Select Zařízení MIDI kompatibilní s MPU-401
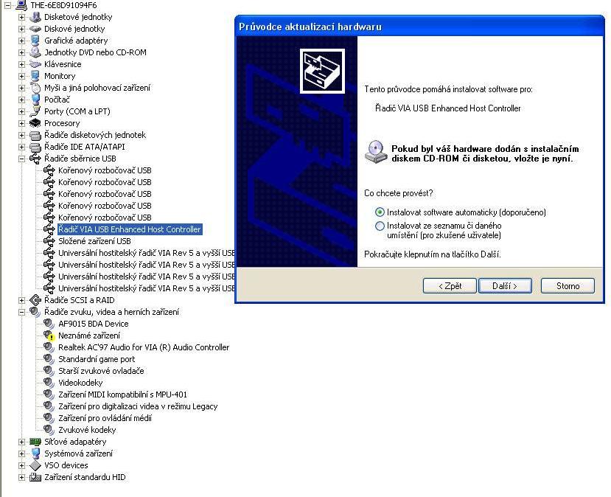This screenshot has width=611, height=497. coord(122,395)
